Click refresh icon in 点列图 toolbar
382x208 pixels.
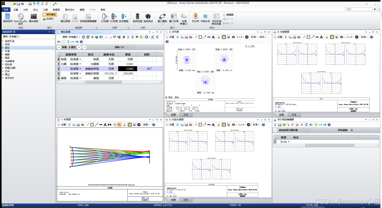tap(178, 37)
